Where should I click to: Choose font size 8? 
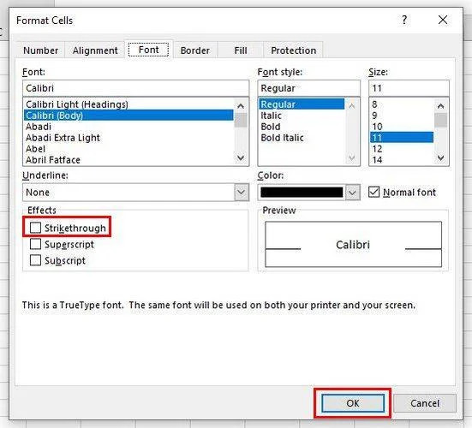[402, 104]
